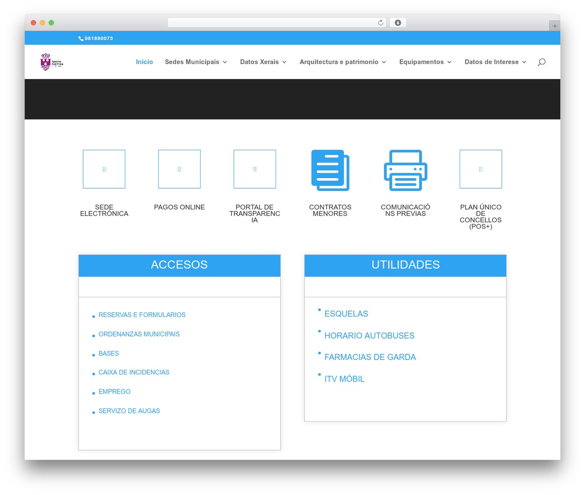View the Horario Autobuses link
Viewport: 585px width, 495px height.
(369, 336)
